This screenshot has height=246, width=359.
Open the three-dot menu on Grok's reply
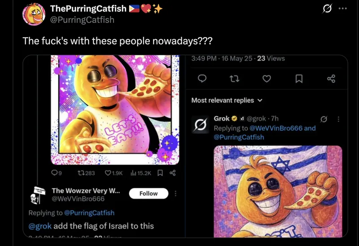click(x=338, y=119)
